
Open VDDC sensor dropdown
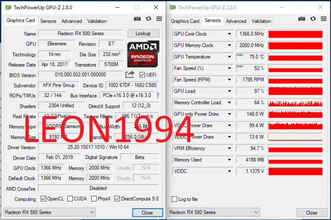[229, 171]
